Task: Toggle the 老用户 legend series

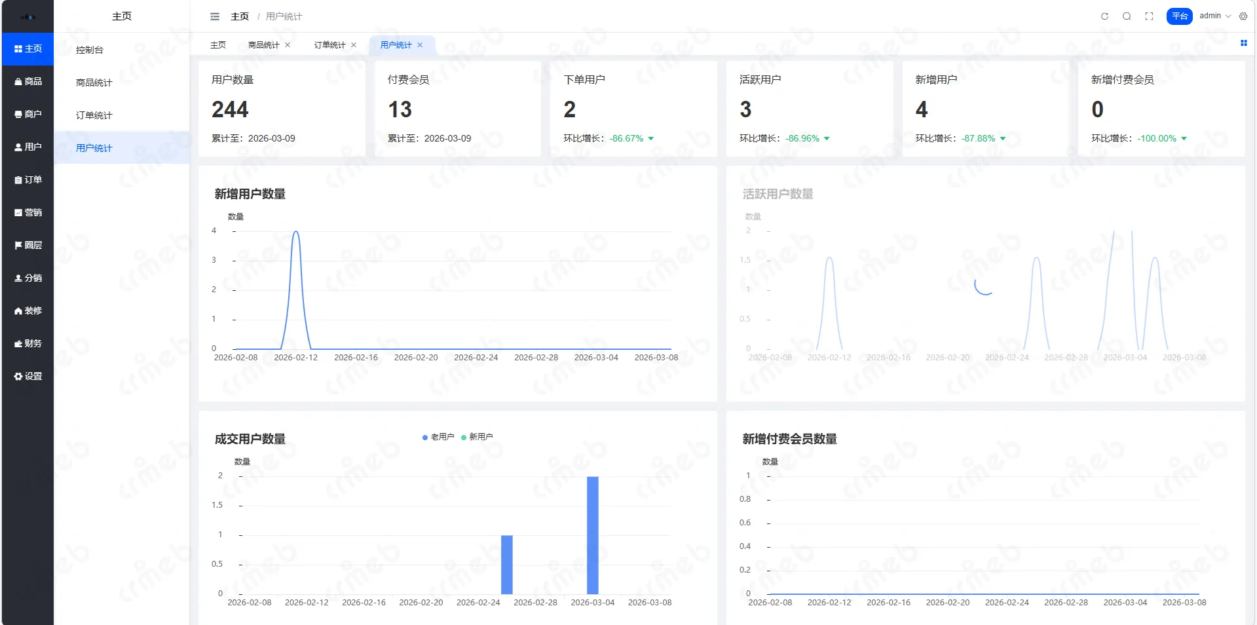Action: click(x=438, y=437)
